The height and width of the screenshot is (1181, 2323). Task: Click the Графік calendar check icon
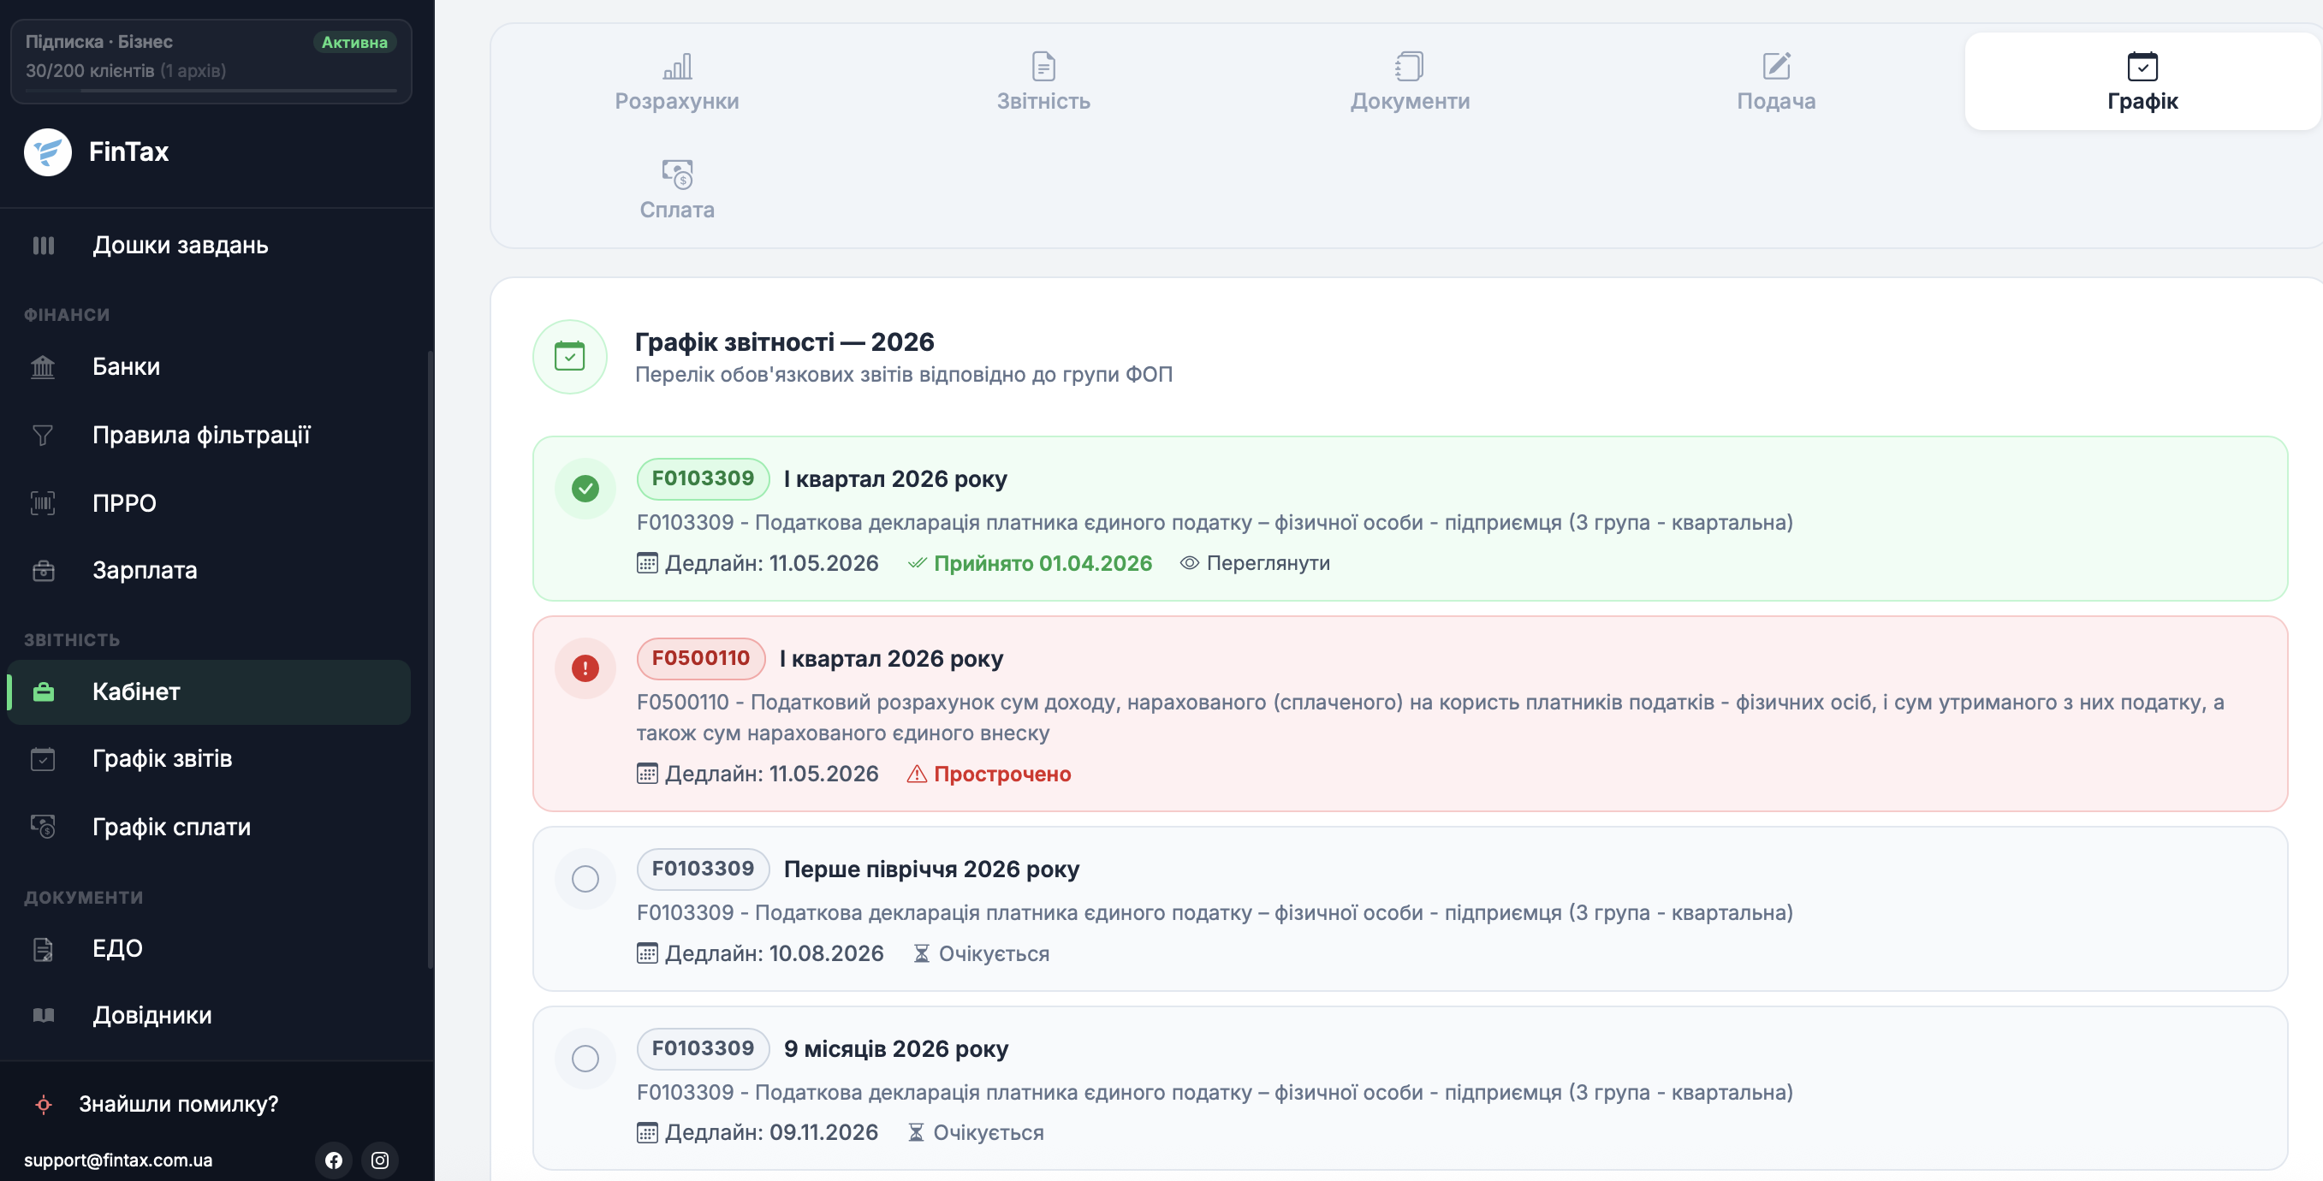[2142, 66]
